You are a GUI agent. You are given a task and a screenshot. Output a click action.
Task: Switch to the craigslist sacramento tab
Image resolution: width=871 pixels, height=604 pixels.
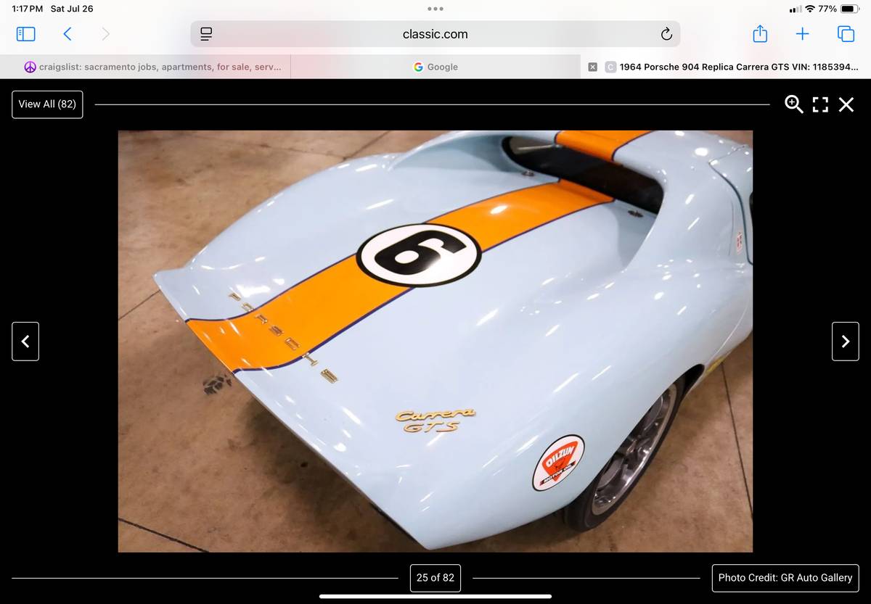coord(145,67)
